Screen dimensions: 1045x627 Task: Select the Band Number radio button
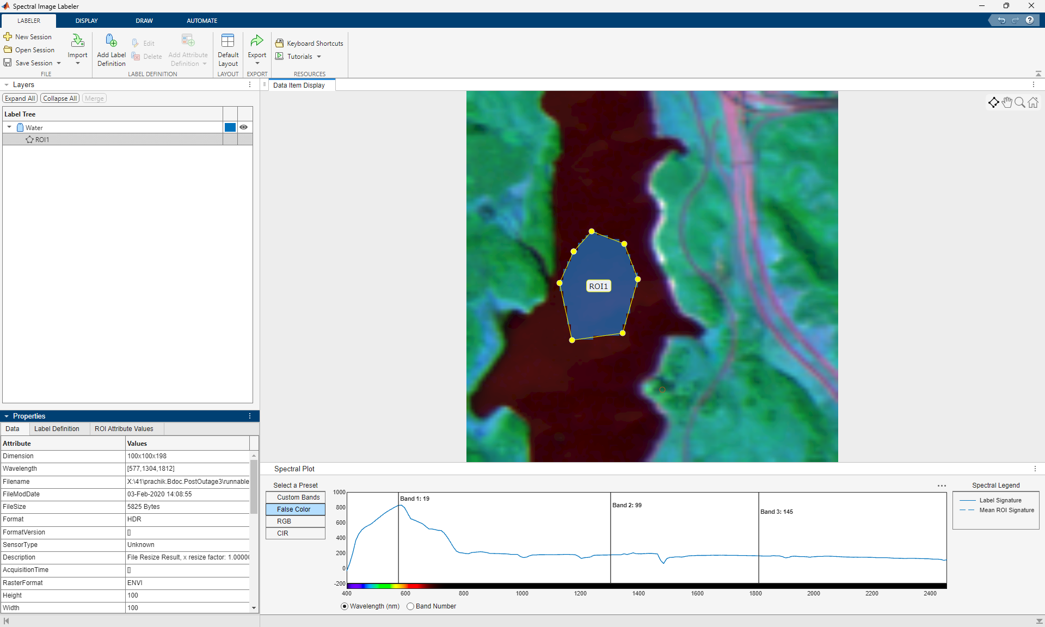coord(411,606)
